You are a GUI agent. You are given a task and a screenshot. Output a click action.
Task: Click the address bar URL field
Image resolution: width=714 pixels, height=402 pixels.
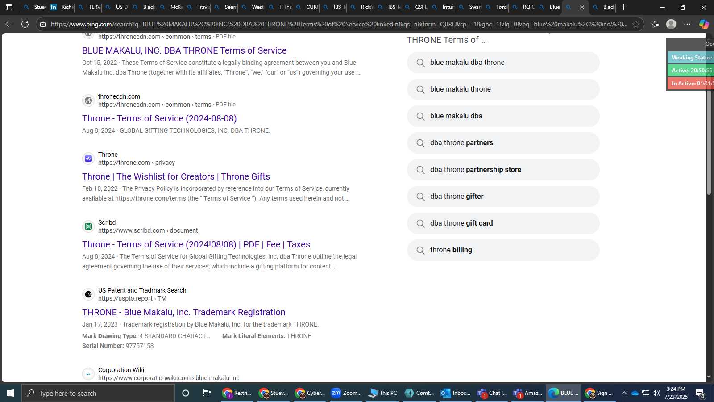point(338,24)
